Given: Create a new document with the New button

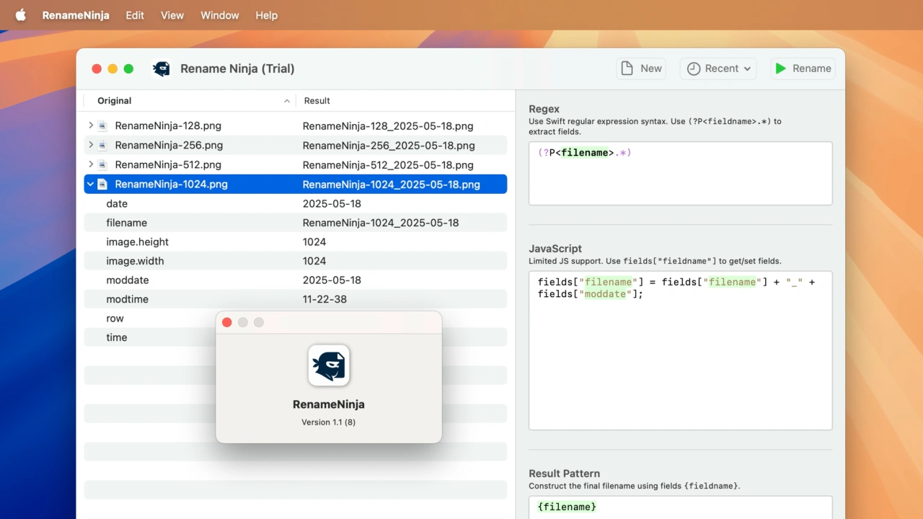Looking at the screenshot, I should [x=641, y=68].
